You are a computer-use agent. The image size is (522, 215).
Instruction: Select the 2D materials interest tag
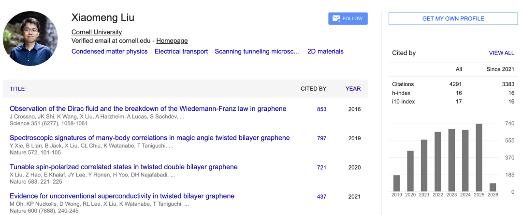325,52
